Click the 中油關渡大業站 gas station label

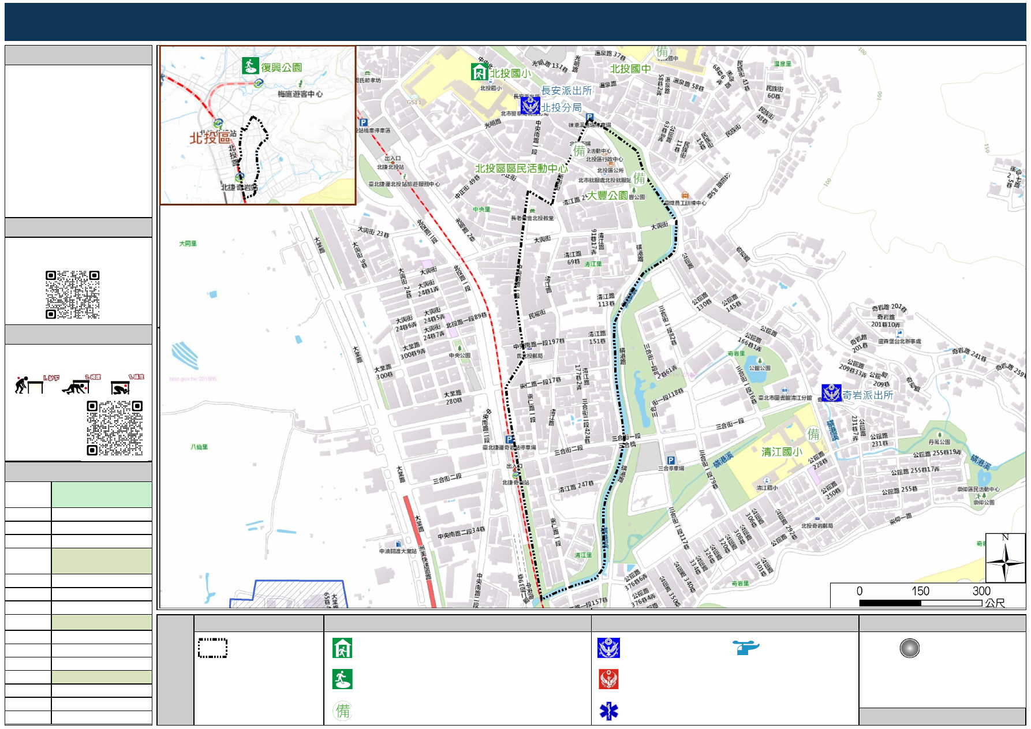point(398,551)
